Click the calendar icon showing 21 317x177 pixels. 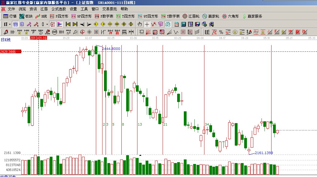pyautogui.click(x=177, y=24)
